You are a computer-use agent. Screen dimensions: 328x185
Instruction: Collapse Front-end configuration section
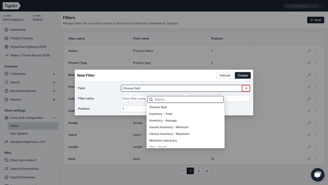[x=54, y=118]
